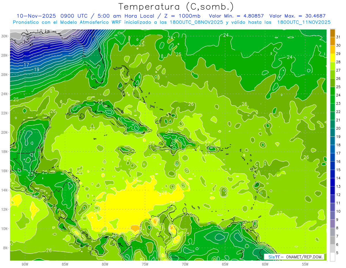The height and width of the screenshot is (268, 346).
Task: Click the '17' contour label over the Gulf
Action: [x=26, y=65]
